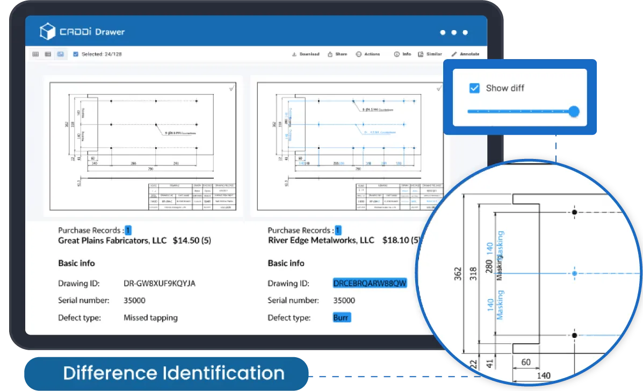Viewport: 643px width, 391px height.
Task: Click the Info label
Action: [407, 54]
